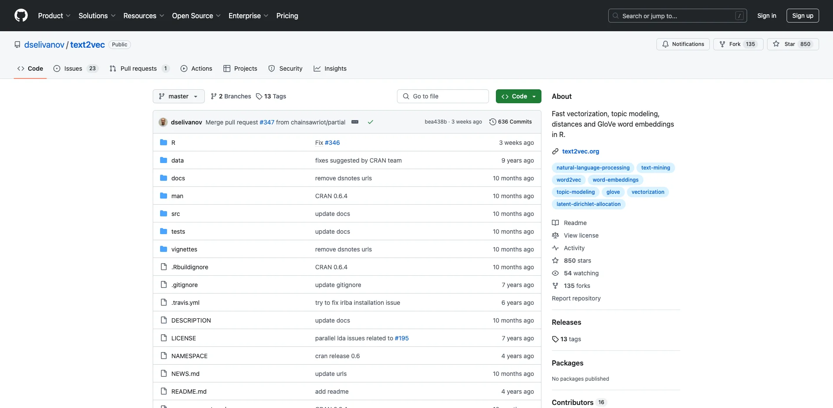Click the LICENSE file icon
The height and width of the screenshot is (408, 833).
click(x=164, y=338)
